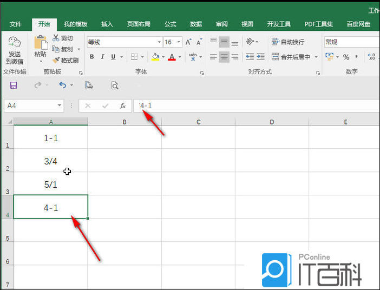This screenshot has height=290, width=380.
Task: Switch to the Formulas (公式) tab
Action: (171, 24)
